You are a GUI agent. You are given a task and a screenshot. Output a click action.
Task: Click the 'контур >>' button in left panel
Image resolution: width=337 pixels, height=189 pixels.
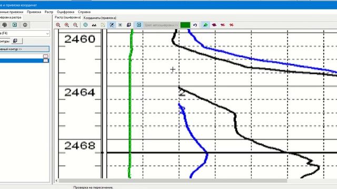(x=25, y=49)
